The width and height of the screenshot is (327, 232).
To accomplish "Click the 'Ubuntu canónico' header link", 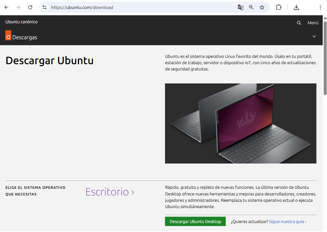I will pyautogui.click(x=22, y=22).
